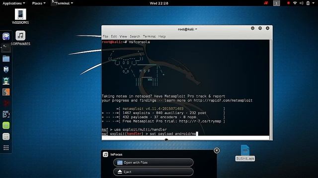Minimize the root@kali terminal window

click(x=252, y=28)
